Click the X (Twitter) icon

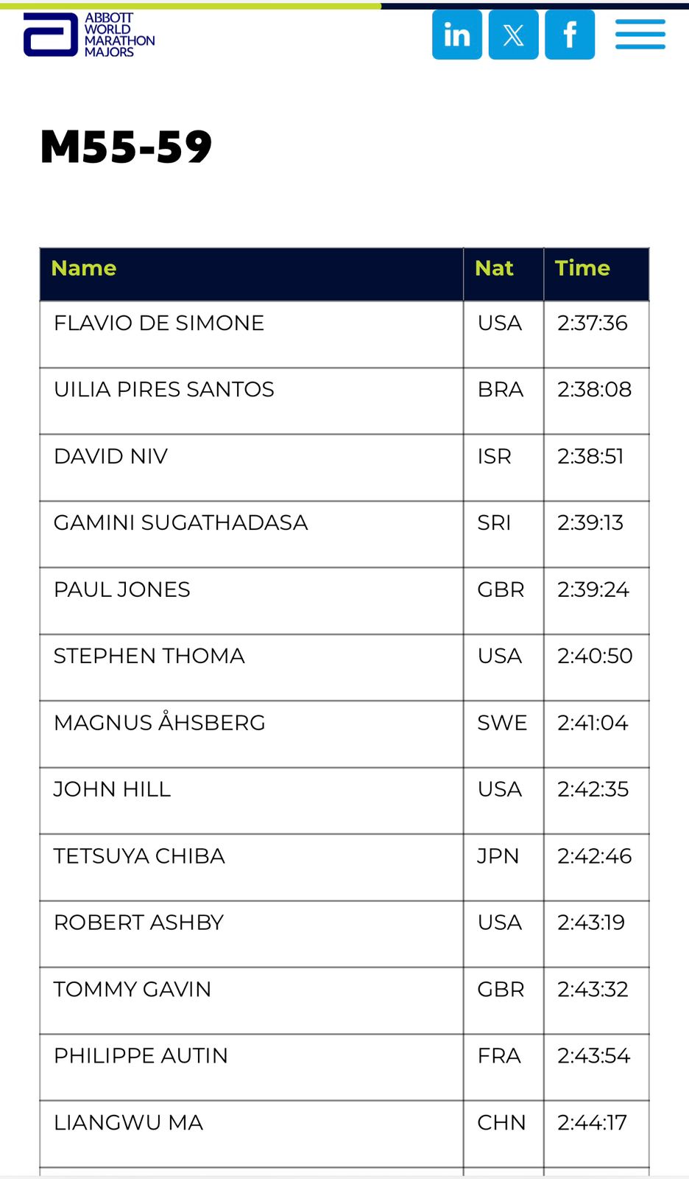513,35
